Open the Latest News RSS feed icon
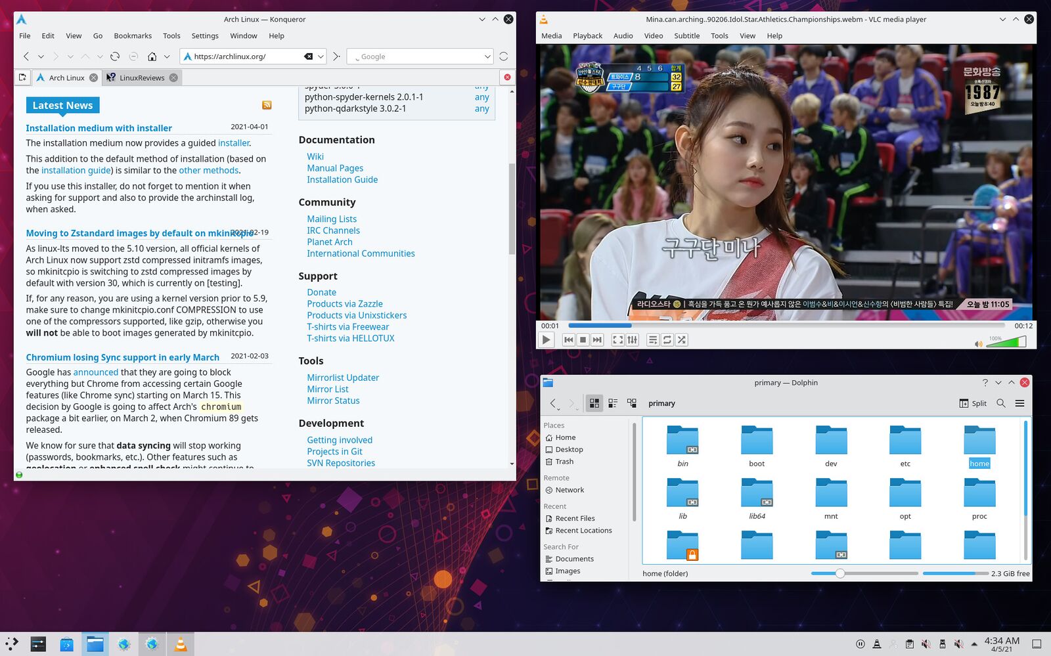Screen dimensions: 1051x656 point(267,105)
